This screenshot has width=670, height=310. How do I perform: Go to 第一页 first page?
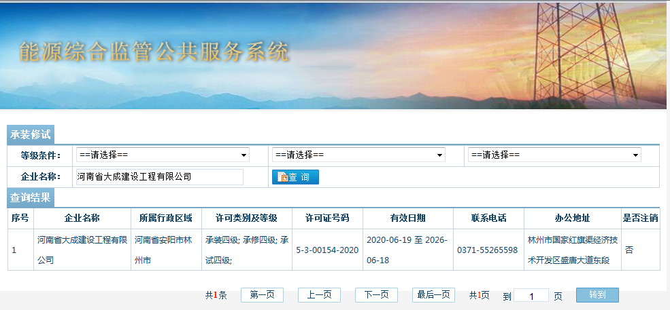(x=262, y=295)
